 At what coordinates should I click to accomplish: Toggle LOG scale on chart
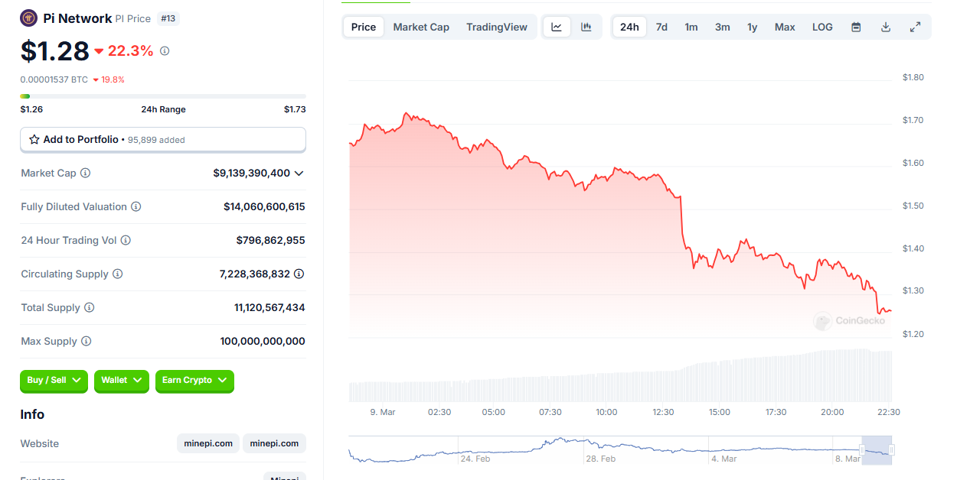point(822,27)
